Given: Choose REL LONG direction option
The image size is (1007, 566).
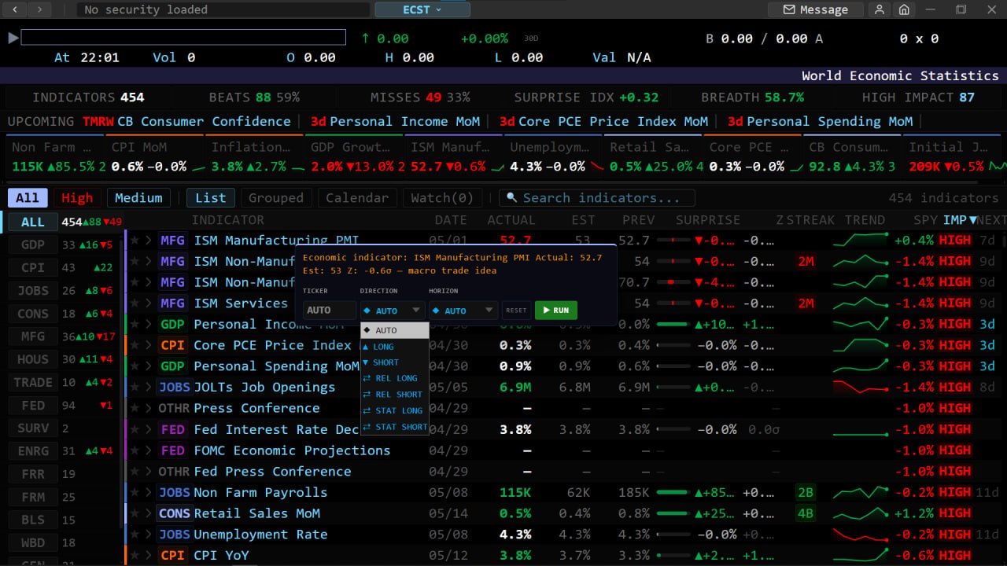Looking at the screenshot, I should pos(395,378).
